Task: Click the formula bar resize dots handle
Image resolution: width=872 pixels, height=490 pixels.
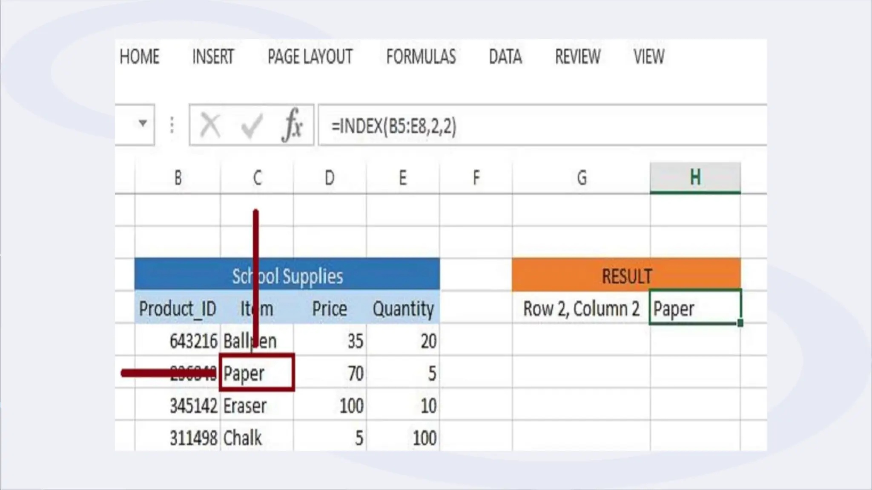Action: click(x=172, y=125)
